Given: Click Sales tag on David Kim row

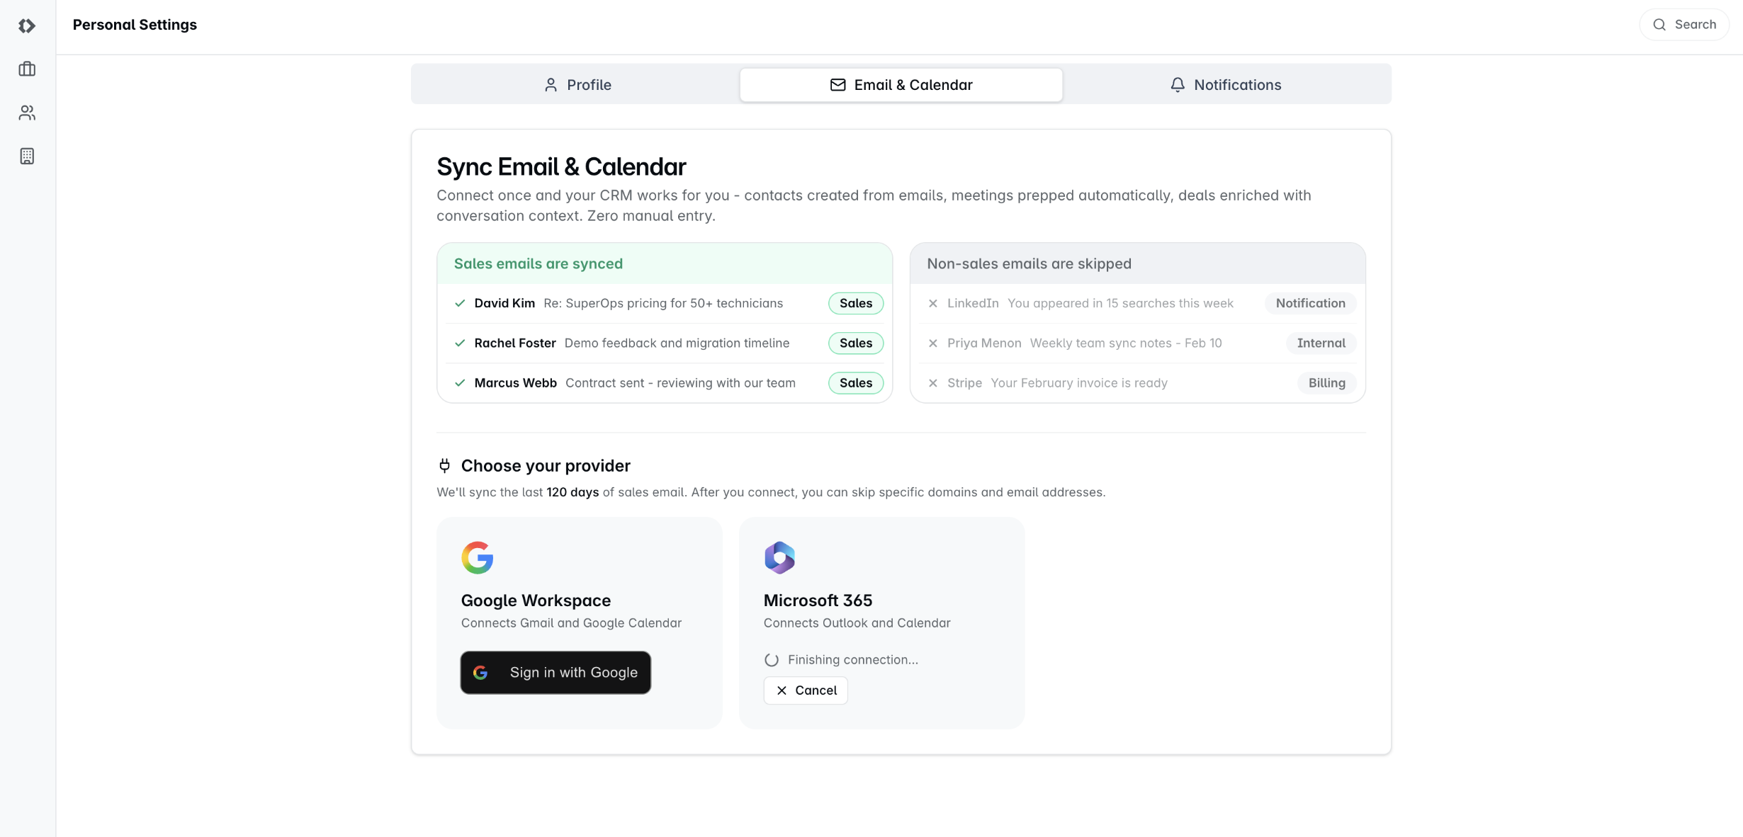Looking at the screenshot, I should coord(856,303).
